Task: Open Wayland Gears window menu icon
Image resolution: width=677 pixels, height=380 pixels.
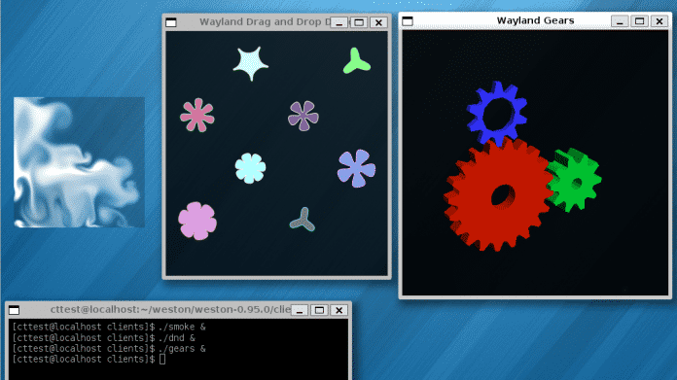Action: 408,20
